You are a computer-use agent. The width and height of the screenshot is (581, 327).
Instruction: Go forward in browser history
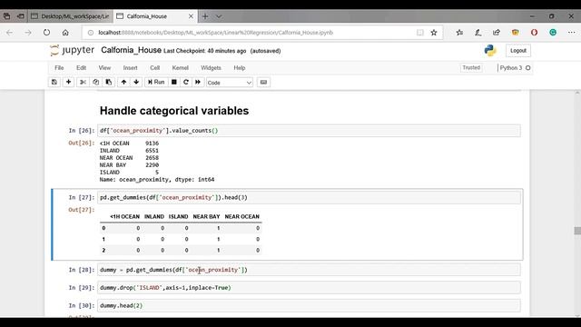[28, 33]
